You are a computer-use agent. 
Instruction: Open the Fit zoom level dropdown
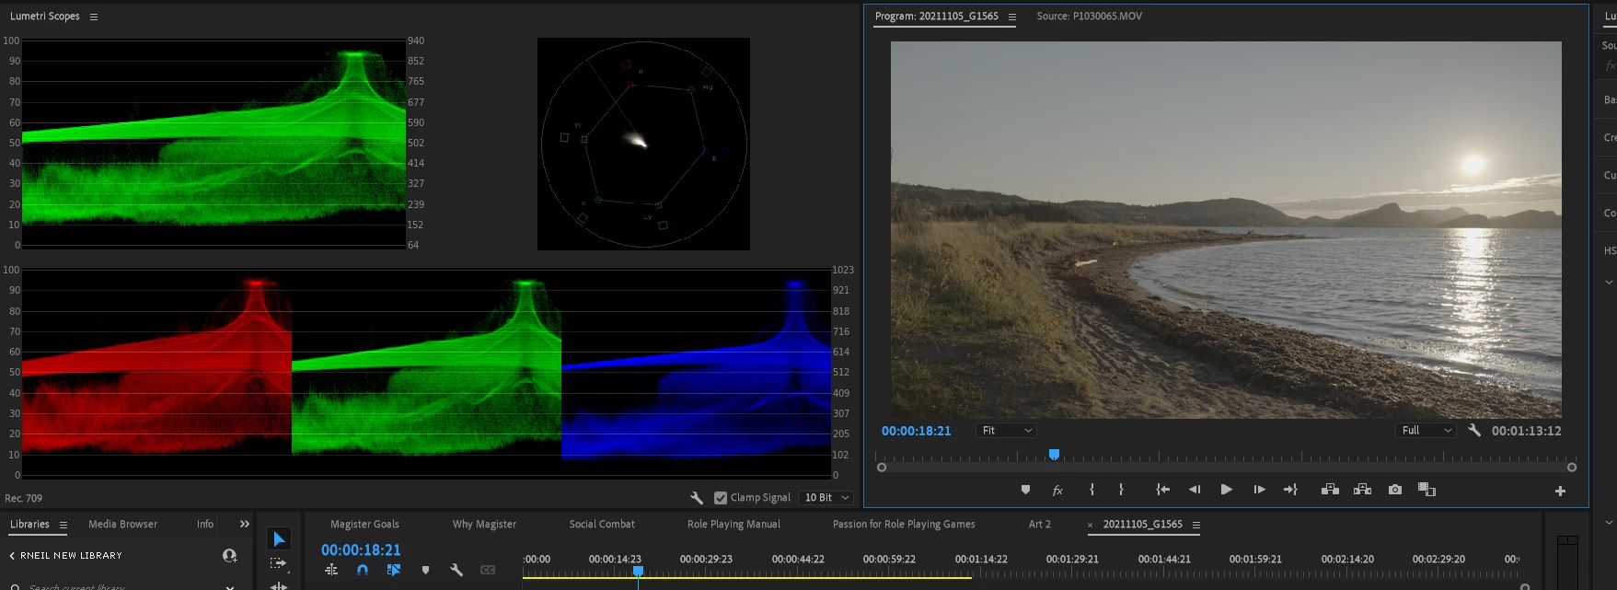1007,431
